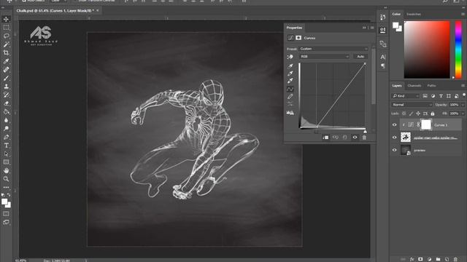Select the History Brush tool
Image resolution: width=467 pixels, height=262 pixels.
[6, 95]
